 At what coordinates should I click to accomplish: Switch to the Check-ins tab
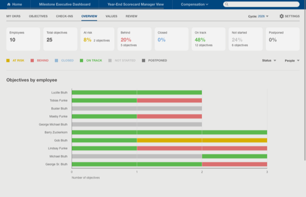coord(64,16)
